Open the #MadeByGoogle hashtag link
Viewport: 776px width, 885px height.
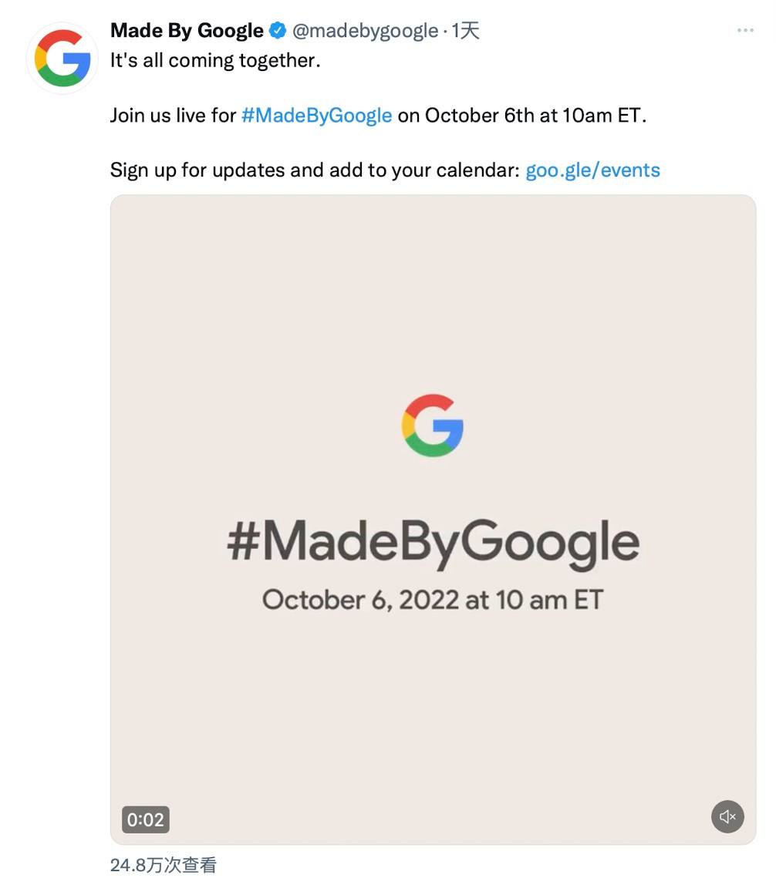(316, 115)
